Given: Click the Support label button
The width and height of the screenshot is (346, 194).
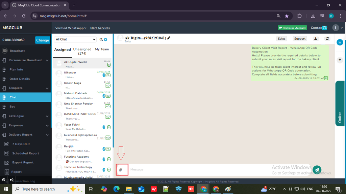Looking at the screenshot, I should tap(300, 38).
